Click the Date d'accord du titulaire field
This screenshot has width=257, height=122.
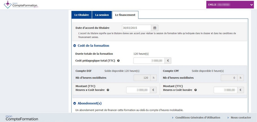coord(137,28)
